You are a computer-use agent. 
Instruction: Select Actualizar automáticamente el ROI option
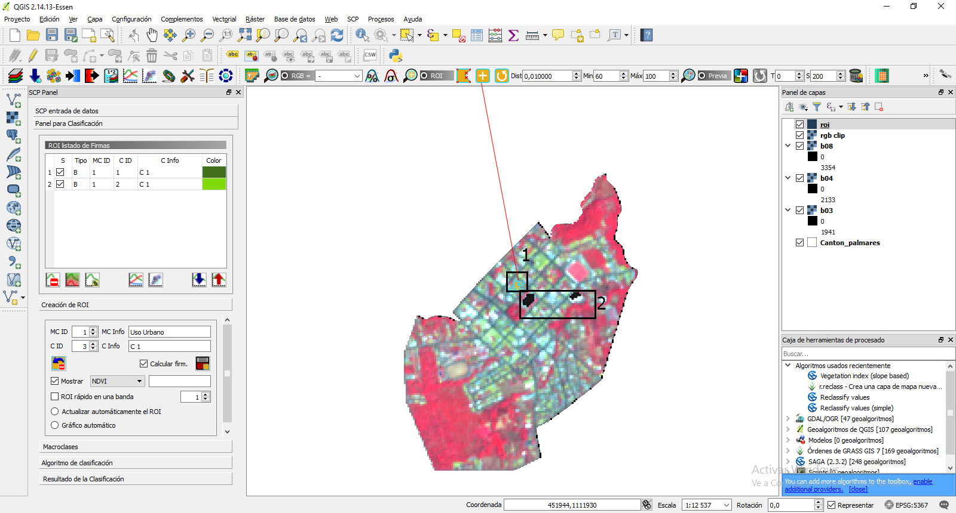point(55,411)
